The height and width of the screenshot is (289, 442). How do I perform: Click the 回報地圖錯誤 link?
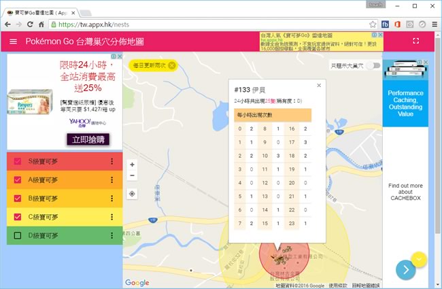tap(366, 286)
